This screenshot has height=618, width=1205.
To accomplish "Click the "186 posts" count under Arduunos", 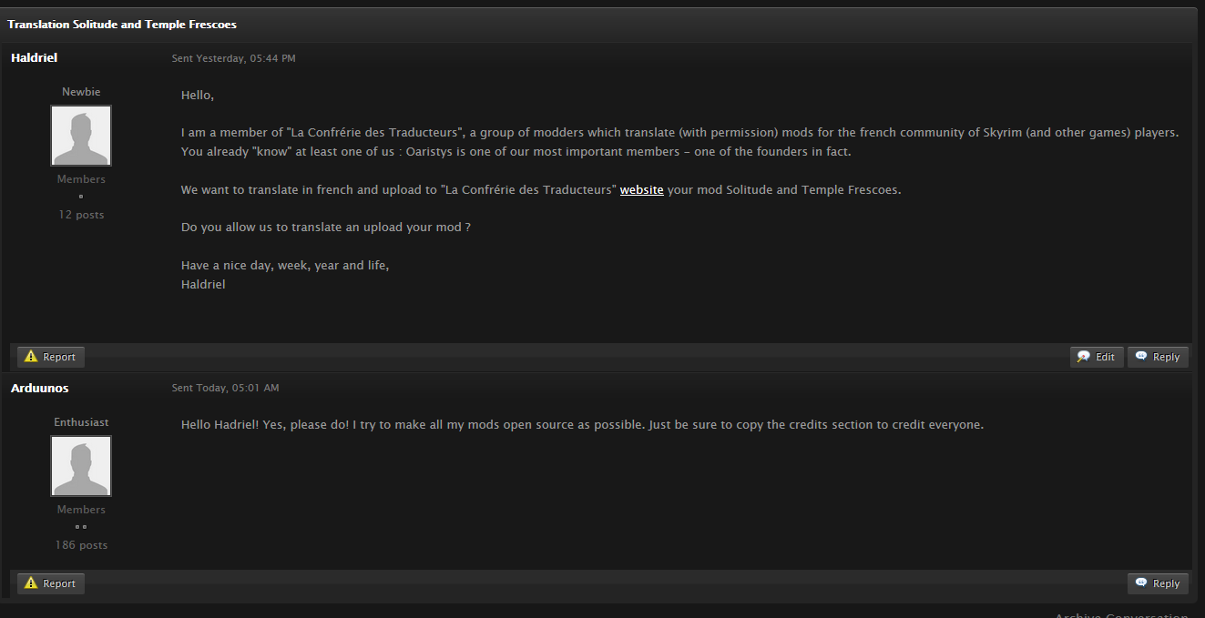I will pos(81,545).
